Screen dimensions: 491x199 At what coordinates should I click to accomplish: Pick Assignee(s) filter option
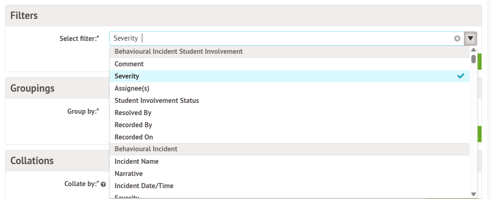coord(132,88)
